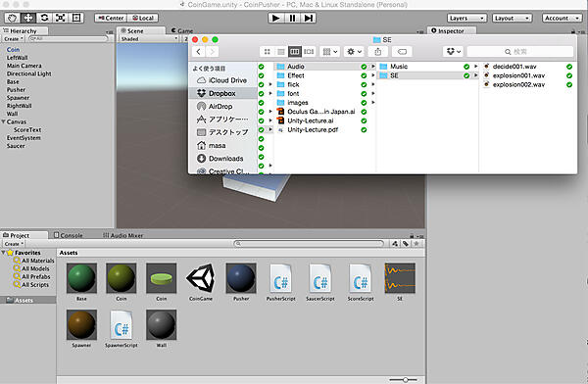Click the Project panel search field
The height and width of the screenshot is (384, 588).
pos(309,244)
